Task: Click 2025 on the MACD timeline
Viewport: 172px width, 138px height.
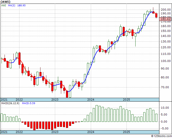Action: click(126, 132)
